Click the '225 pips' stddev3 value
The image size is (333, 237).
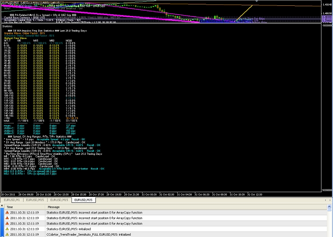tap(71, 133)
